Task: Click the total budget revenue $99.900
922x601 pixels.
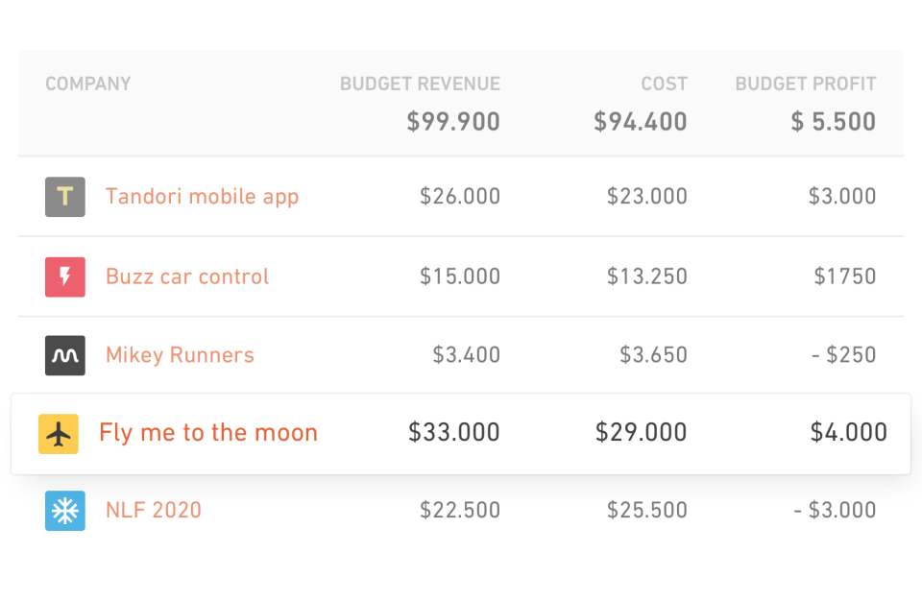Action: pos(453,122)
